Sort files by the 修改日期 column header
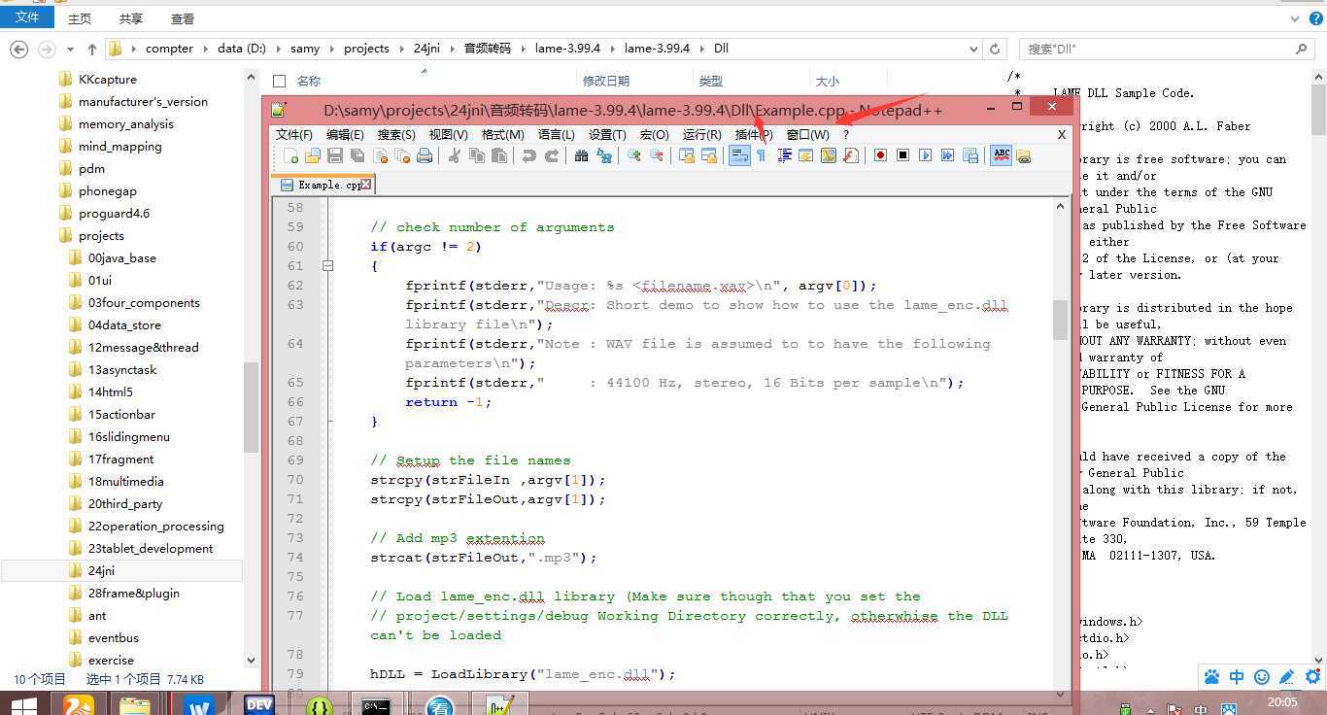 coord(605,82)
